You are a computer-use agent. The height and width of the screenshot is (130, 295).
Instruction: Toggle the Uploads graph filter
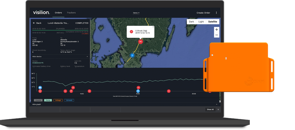click(x=69, y=100)
